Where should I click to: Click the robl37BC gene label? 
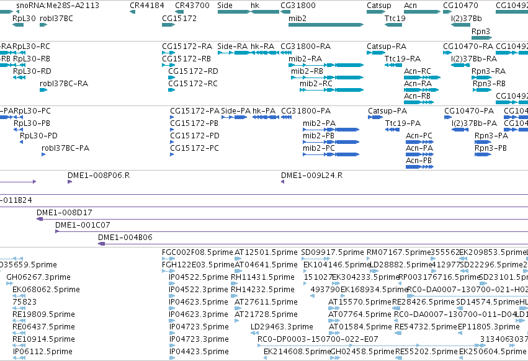(56, 19)
